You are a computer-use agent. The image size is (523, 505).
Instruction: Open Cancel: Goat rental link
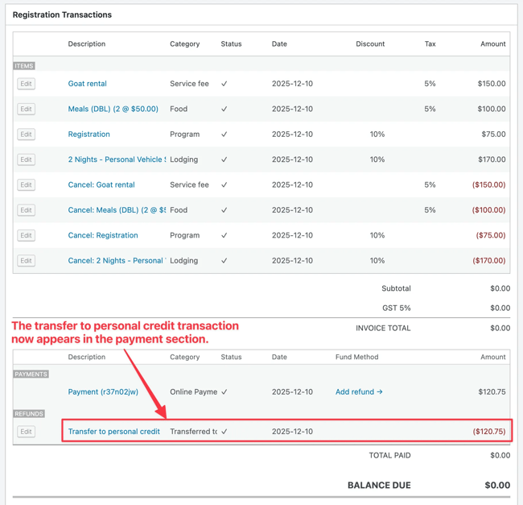click(x=101, y=184)
